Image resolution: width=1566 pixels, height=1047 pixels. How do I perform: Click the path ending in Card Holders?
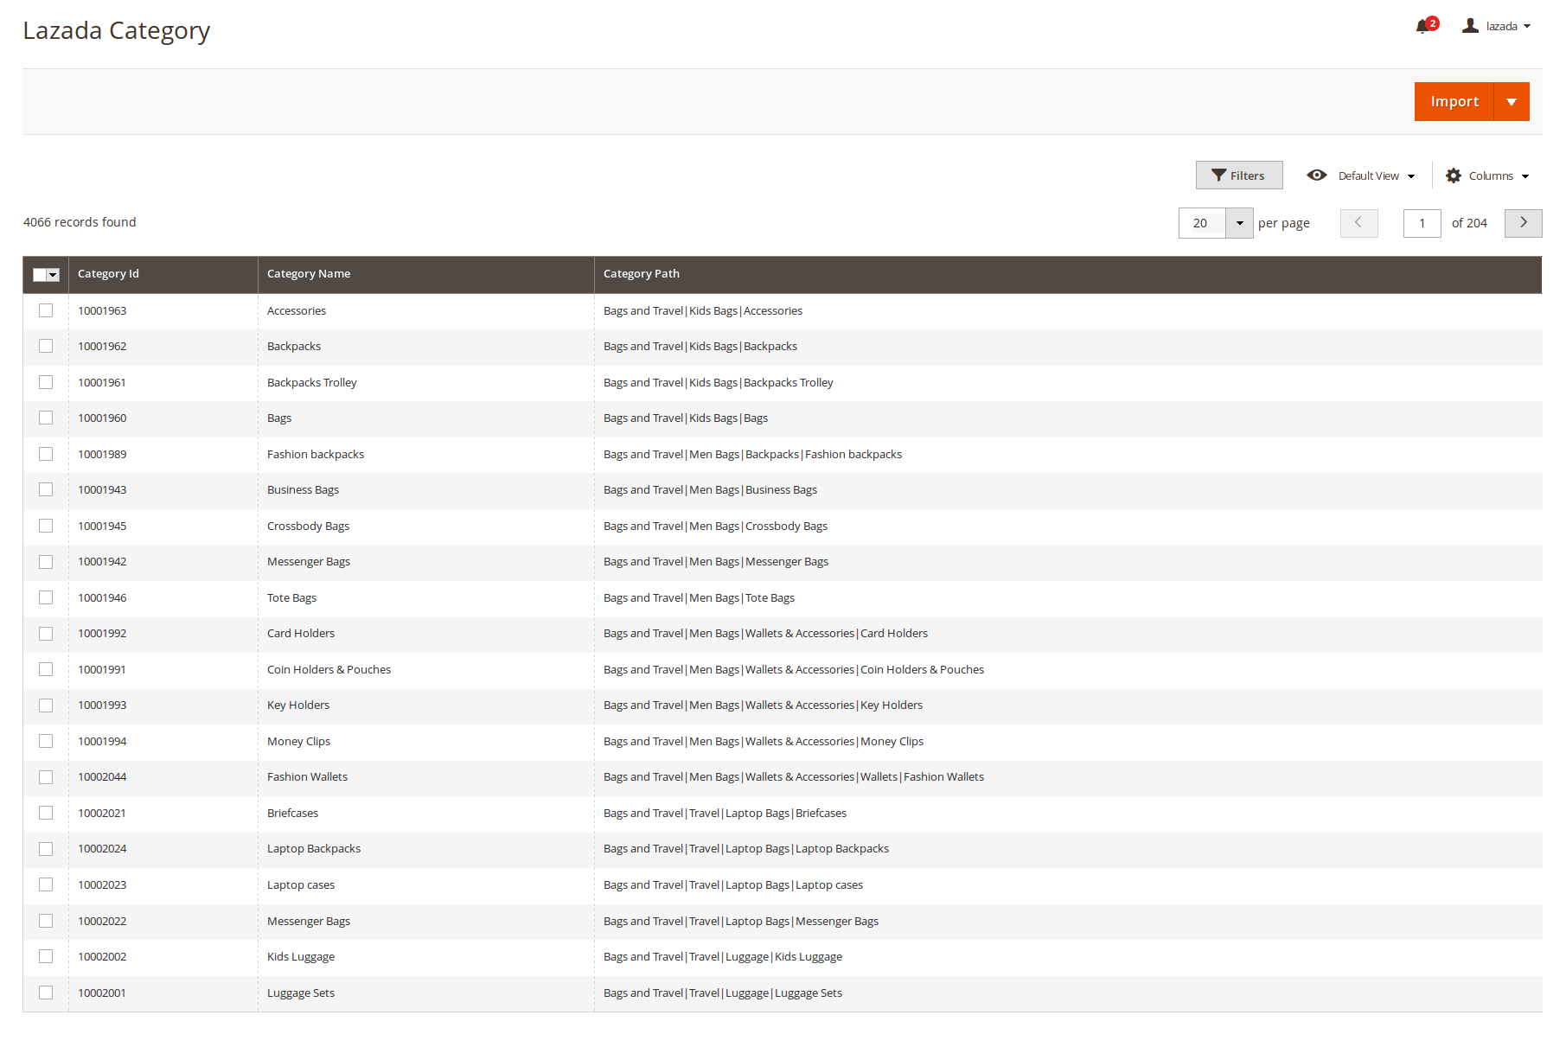(765, 634)
